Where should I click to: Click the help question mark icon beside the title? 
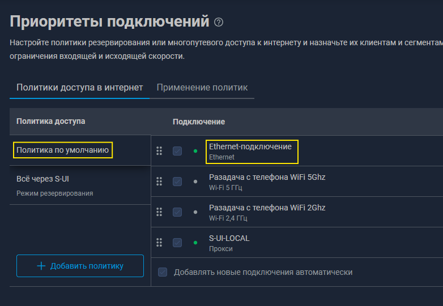[x=219, y=23]
